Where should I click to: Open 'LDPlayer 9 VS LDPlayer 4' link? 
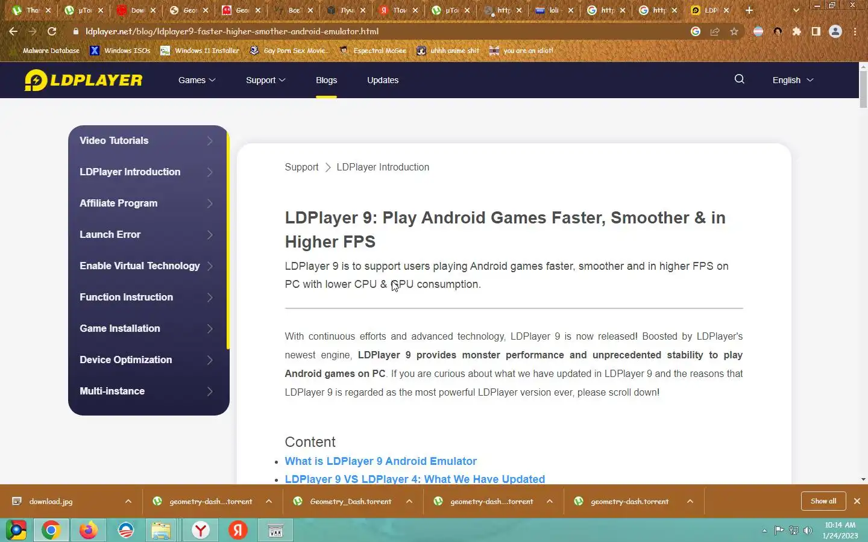[415, 479]
